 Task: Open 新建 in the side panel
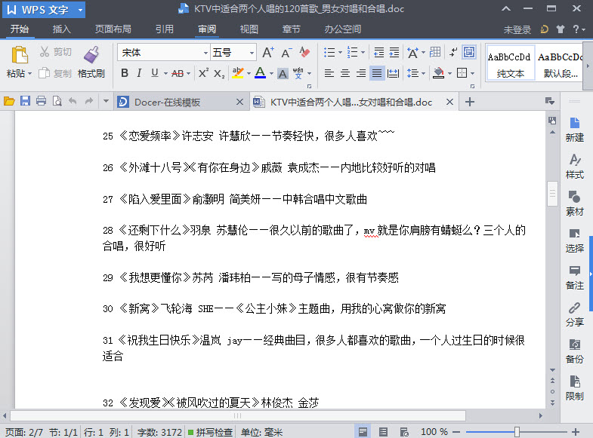click(x=574, y=130)
